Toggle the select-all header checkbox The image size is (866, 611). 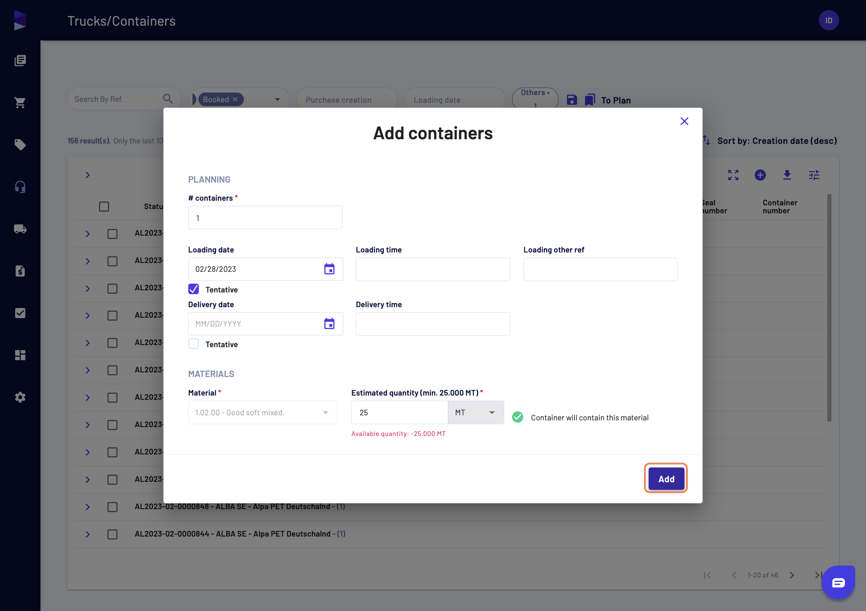[x=104, y=207]
